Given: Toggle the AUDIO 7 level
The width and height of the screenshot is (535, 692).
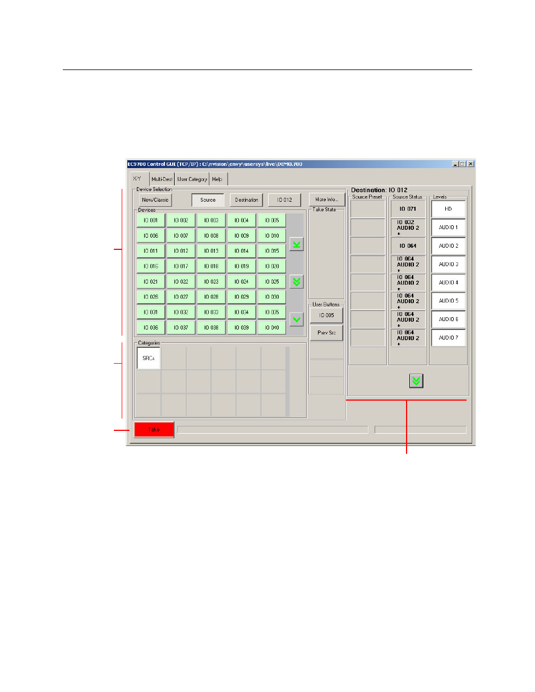Looking at the screenshot, I should pyautogui.click(x=448, y=338).
